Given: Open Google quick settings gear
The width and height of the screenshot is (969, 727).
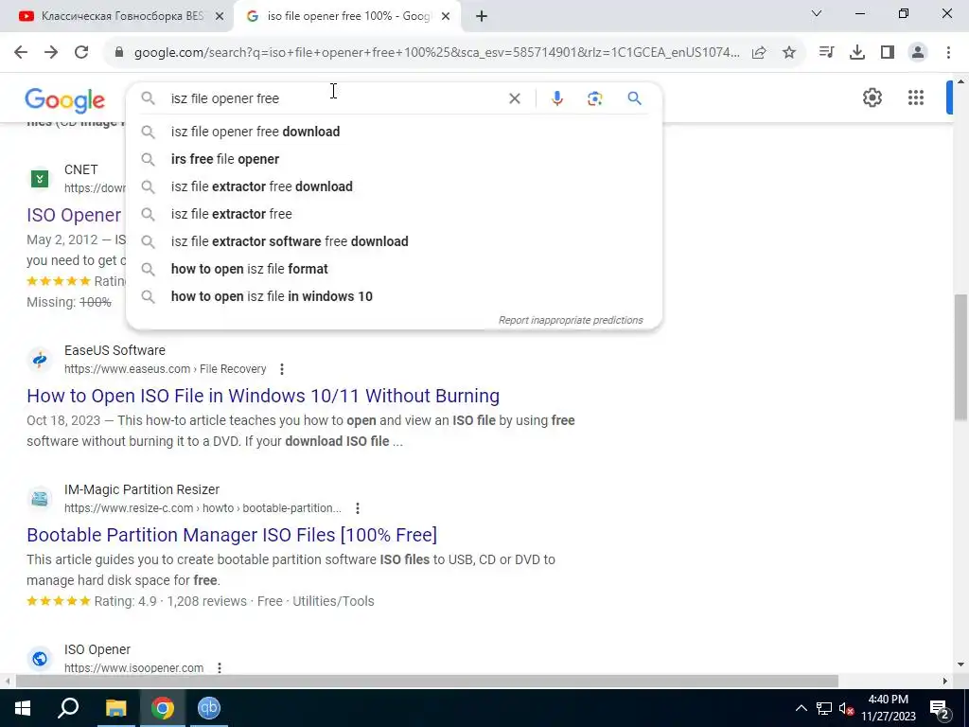Looking at the screenshot, I should pos(872,98).
